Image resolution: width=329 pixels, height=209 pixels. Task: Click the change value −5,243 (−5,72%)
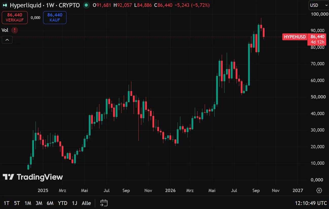[192, 5]
